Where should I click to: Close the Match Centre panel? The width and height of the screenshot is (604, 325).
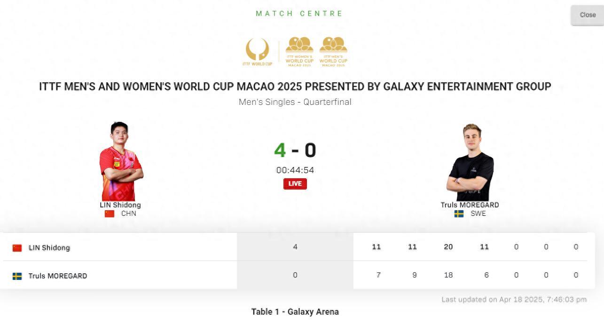click(587, 15)
